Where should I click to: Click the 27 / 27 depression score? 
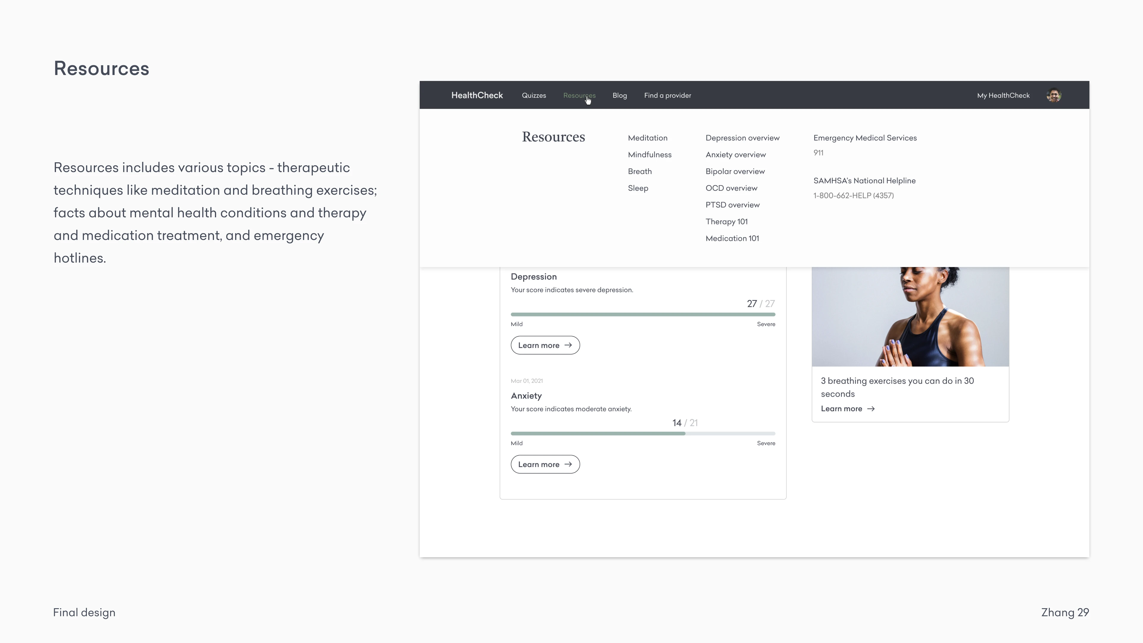point(761,304)
